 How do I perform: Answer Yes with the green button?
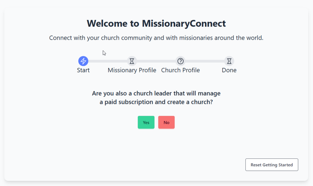tap(146, 122)
